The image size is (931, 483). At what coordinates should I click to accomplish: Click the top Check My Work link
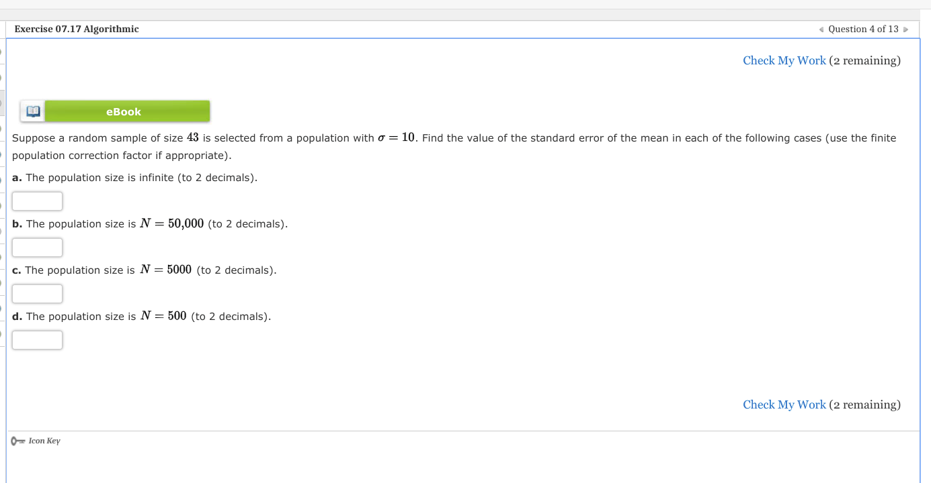pyautogui.click(x=784, y=60)
